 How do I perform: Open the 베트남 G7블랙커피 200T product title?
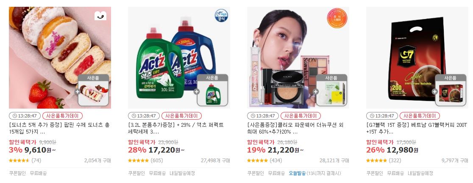pyautogui.click(x=417, y=128)
